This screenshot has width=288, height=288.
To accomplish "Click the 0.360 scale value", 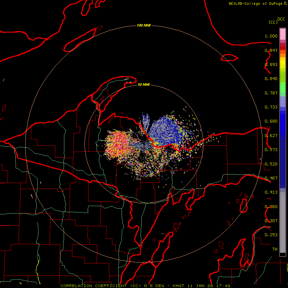I will pyautogui.click(x=271, y=207).
